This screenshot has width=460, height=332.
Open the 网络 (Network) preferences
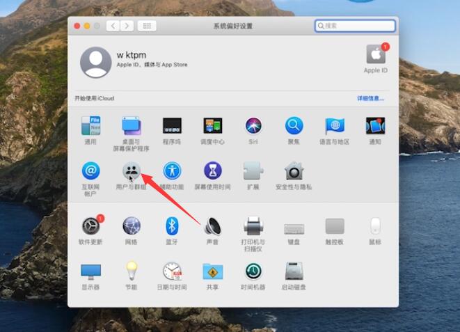(x=132, y=226)
